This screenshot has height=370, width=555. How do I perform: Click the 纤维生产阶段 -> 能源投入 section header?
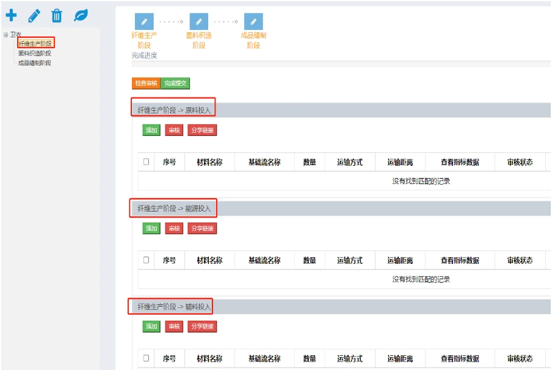point(341,208)
